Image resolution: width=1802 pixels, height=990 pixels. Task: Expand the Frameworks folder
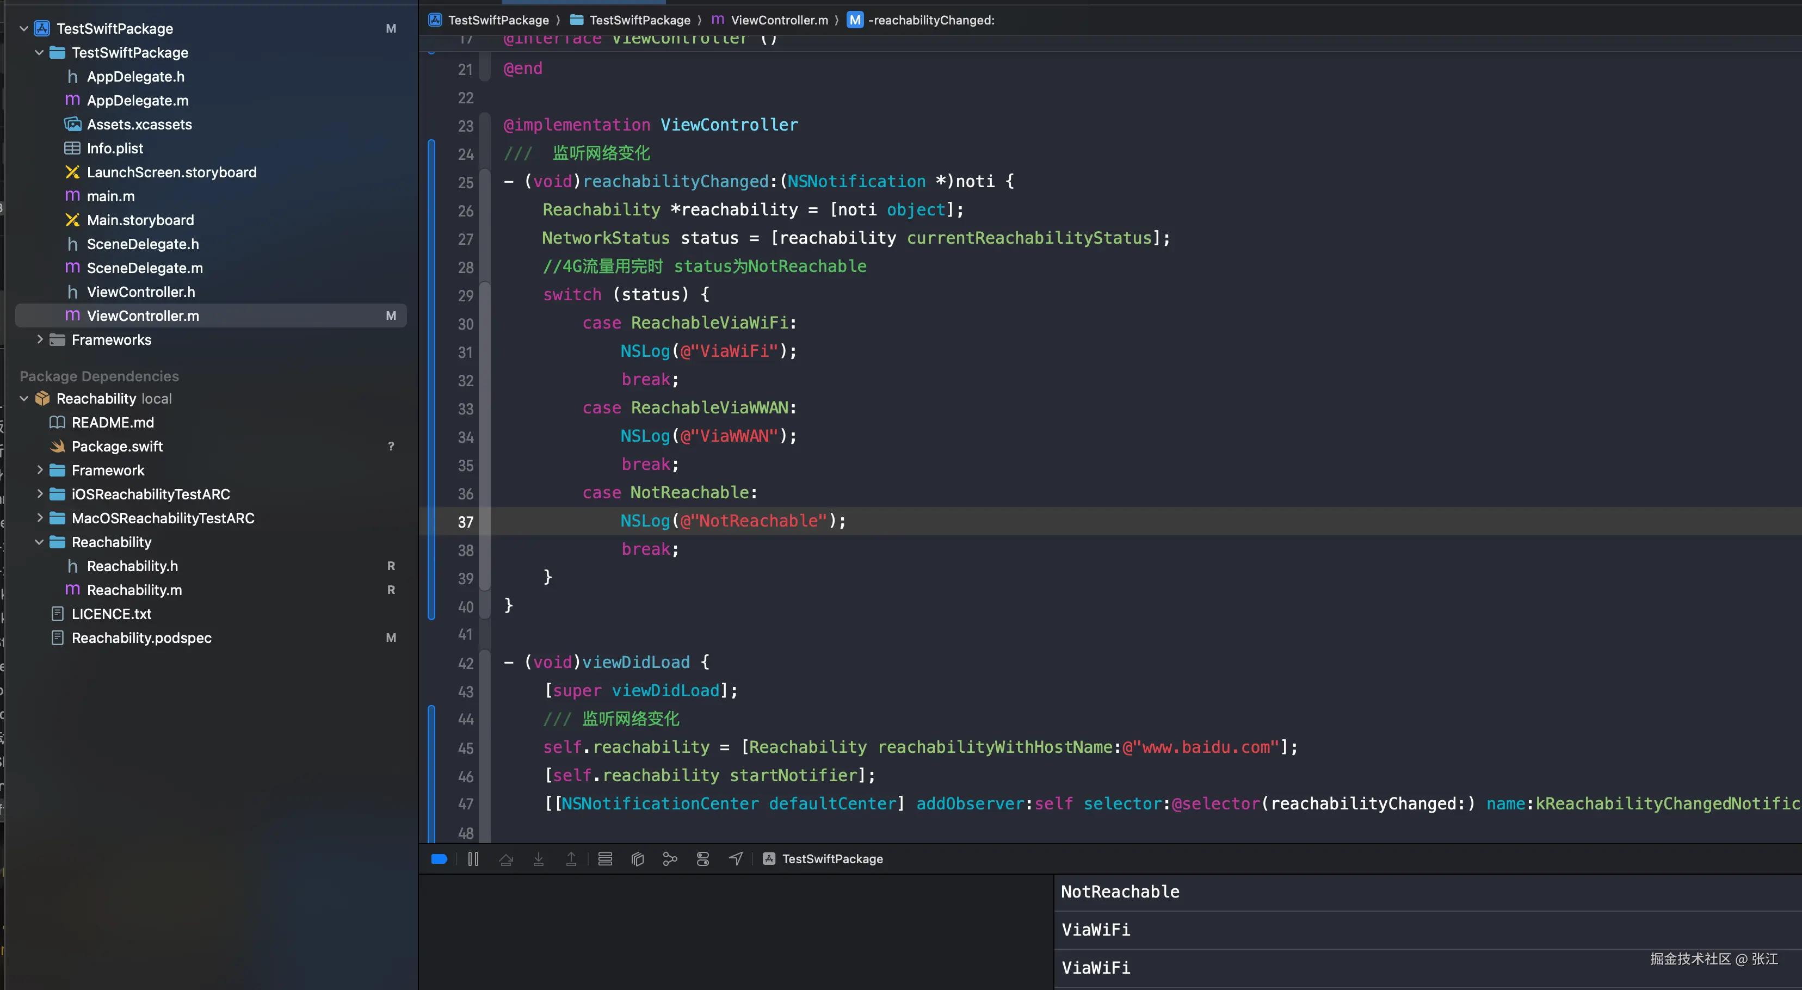tap(40, 340)
